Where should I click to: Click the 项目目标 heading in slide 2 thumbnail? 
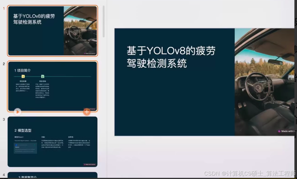pos(43,81)
